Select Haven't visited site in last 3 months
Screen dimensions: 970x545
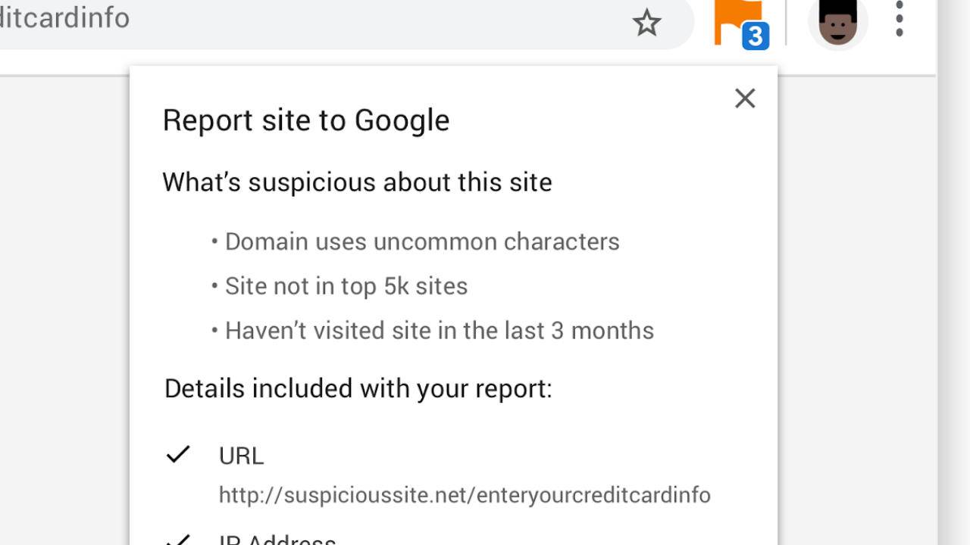[x=433, y=331]
